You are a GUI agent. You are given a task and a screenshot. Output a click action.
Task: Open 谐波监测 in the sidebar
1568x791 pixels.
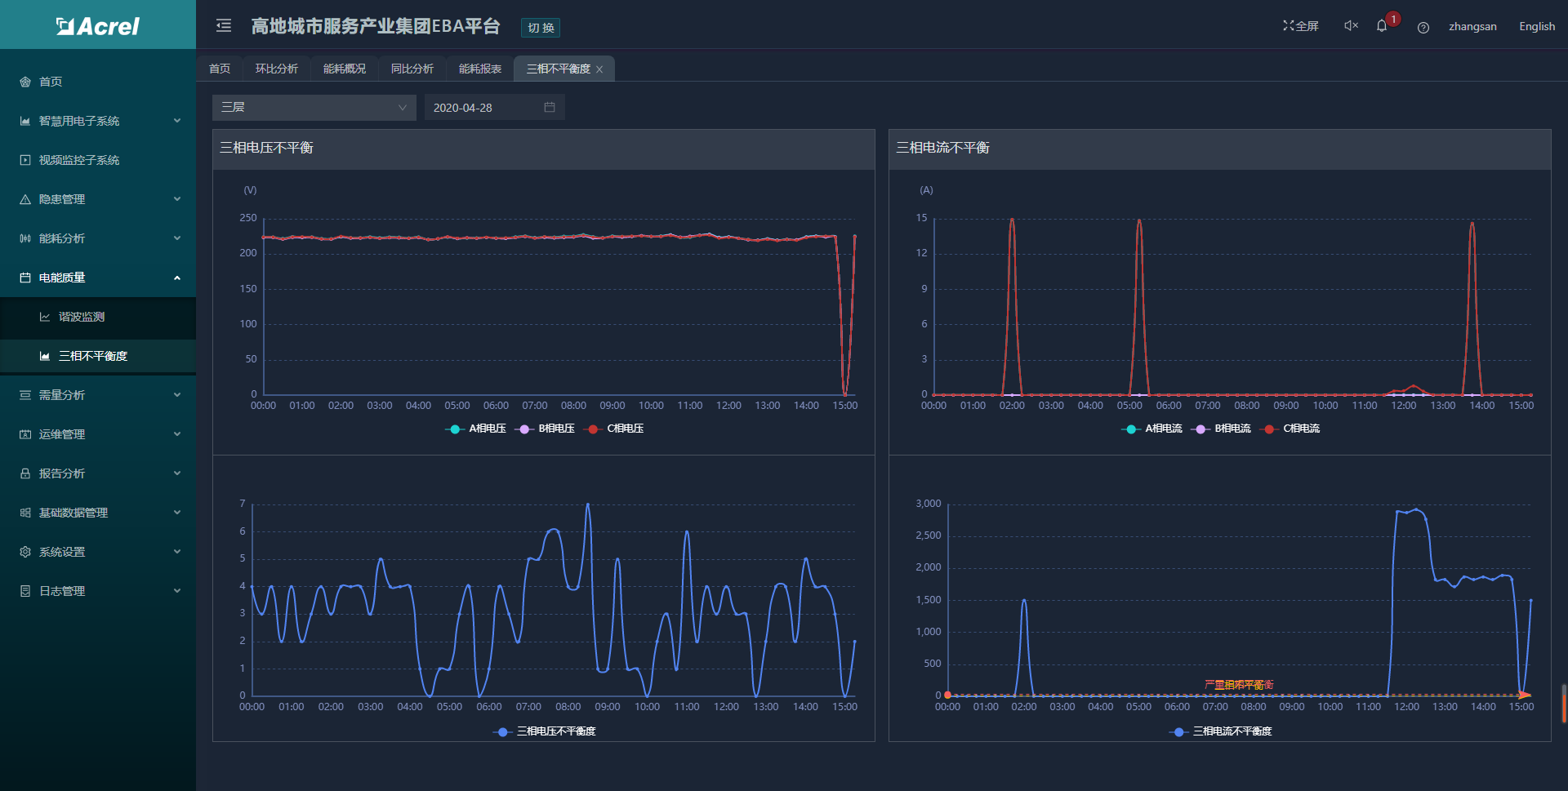coord(82,317)
